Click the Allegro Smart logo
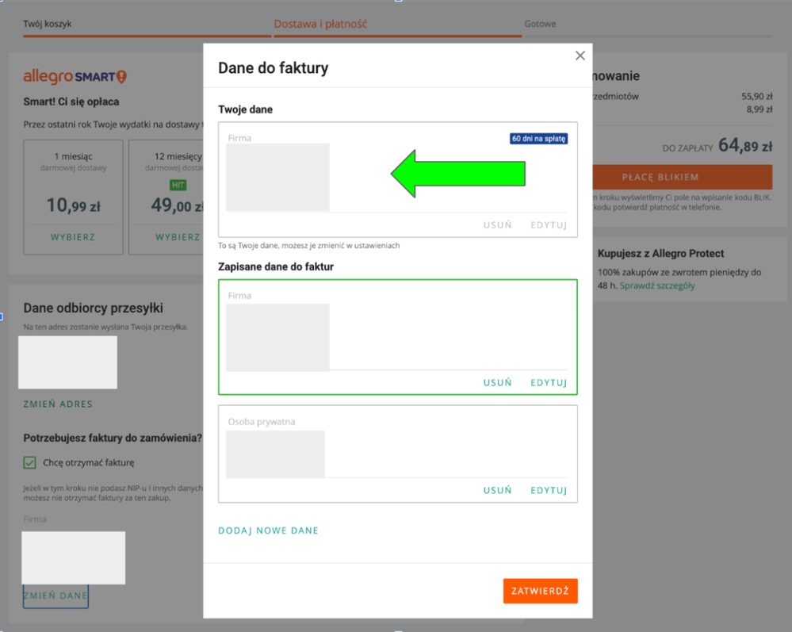 click(x=75, y=77)
